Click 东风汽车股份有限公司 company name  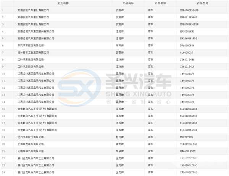coord(31,46)
